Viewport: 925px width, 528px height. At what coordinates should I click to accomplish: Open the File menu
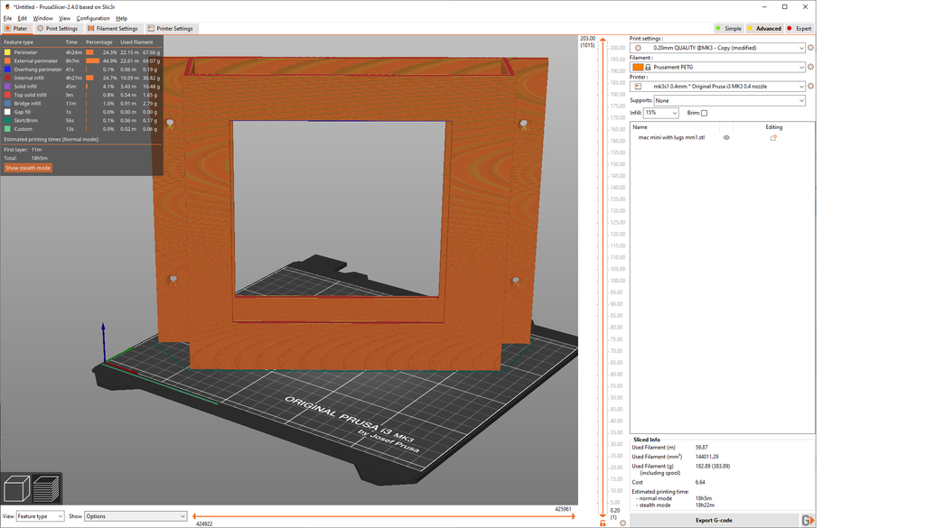click(7, 18)
